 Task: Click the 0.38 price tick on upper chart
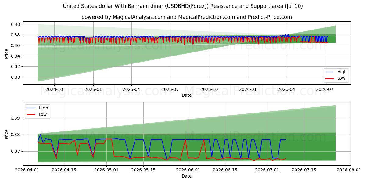point(16,35)
